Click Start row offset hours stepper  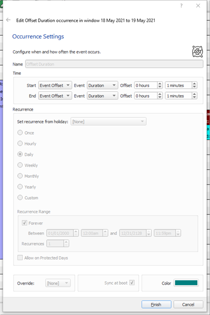tap(159, 85)
